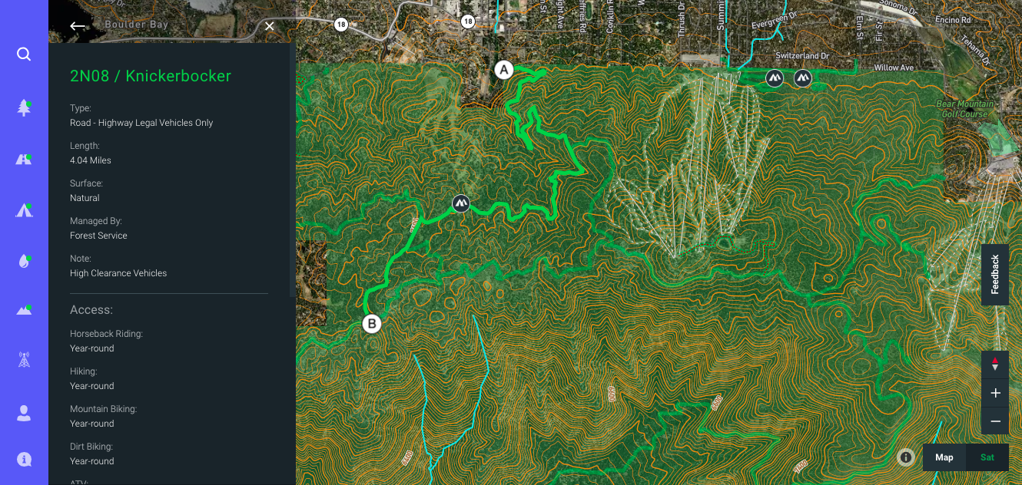Image resolution: width=1022 pixels, height=485 pixels.
Task: Open the Feedback tab on the map
Action: click(995, 275)
